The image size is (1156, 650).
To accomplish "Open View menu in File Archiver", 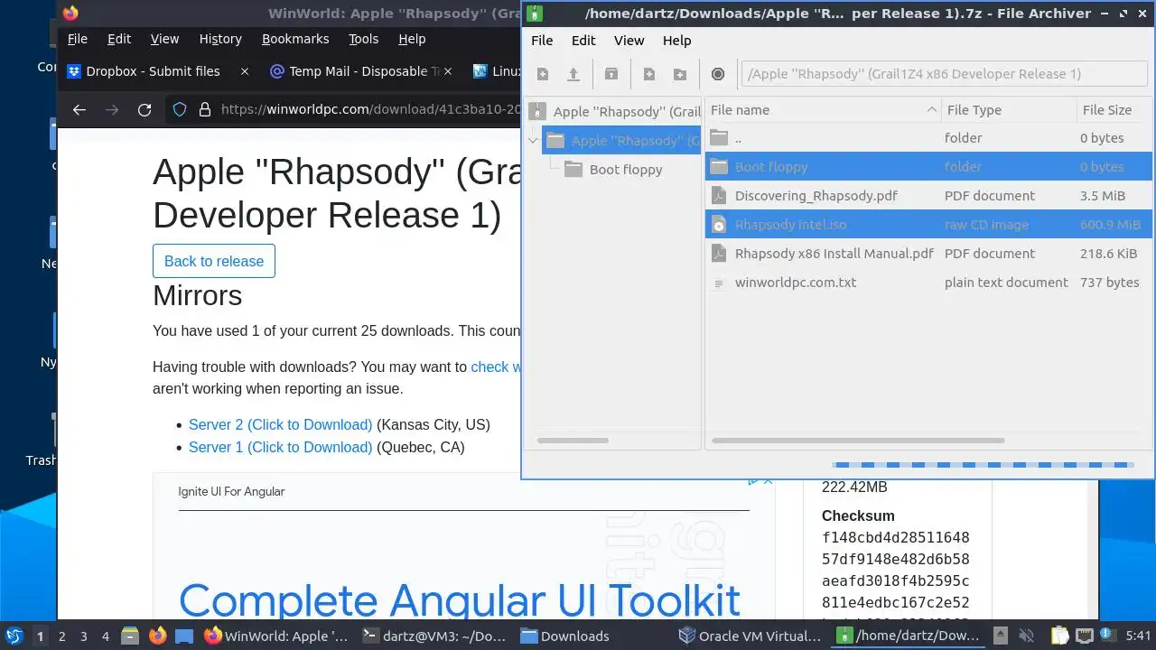I will pos(629,41).
